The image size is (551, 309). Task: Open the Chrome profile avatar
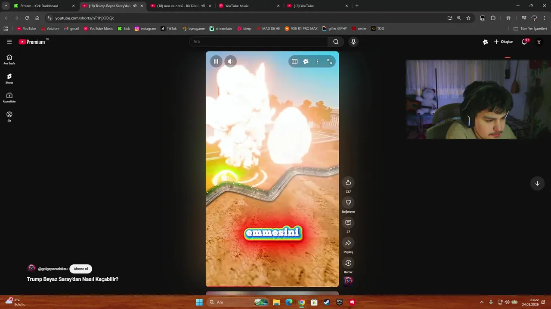(x=534, y=18)
